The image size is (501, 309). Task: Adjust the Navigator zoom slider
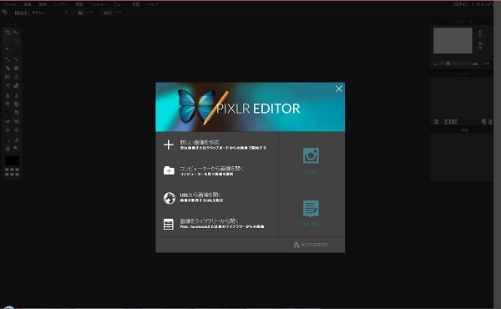pyautogui.click(x=448, y=63)
